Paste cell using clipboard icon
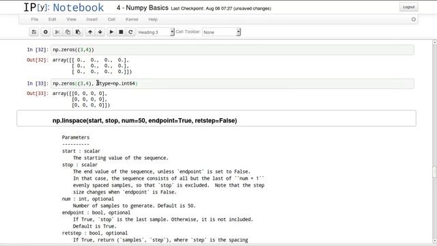Screen dimensions: 437x246 [78, 32]
